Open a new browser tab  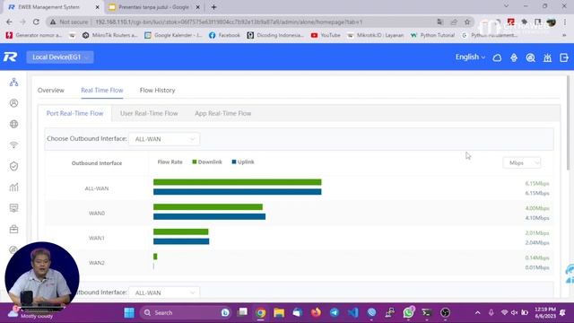(x=213, y=7)
